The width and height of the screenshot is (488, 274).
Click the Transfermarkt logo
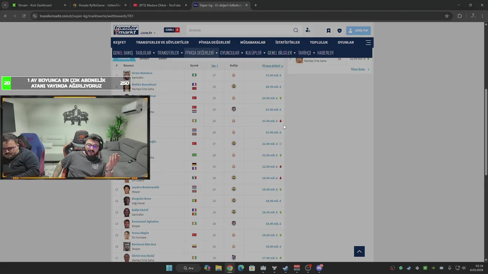[126, 30]
